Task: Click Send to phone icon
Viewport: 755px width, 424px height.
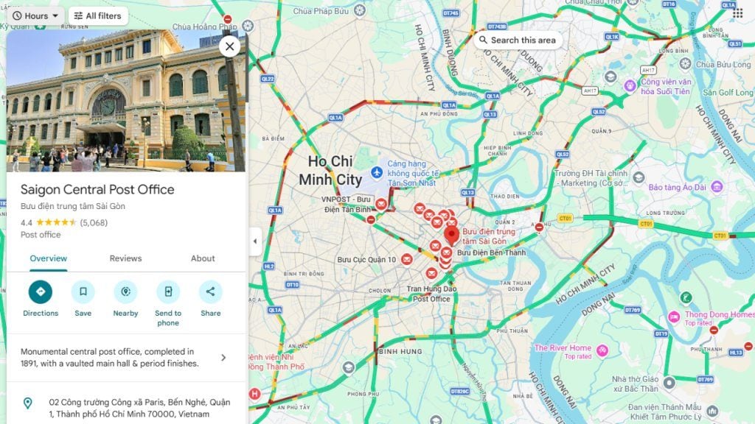Action: pyautogui.click(x=168, y=291)
